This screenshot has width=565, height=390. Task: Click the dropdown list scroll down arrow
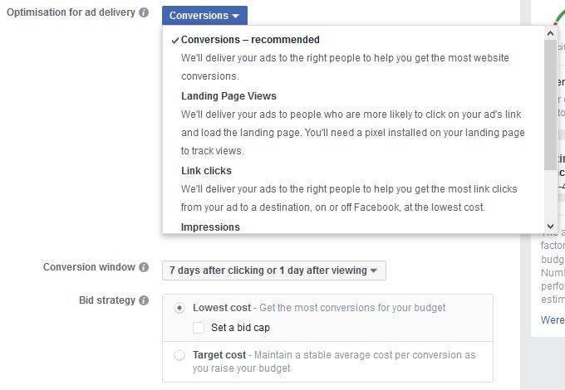point(550,227)
